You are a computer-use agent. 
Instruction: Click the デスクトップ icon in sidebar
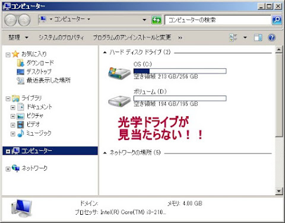click(21, 72)
